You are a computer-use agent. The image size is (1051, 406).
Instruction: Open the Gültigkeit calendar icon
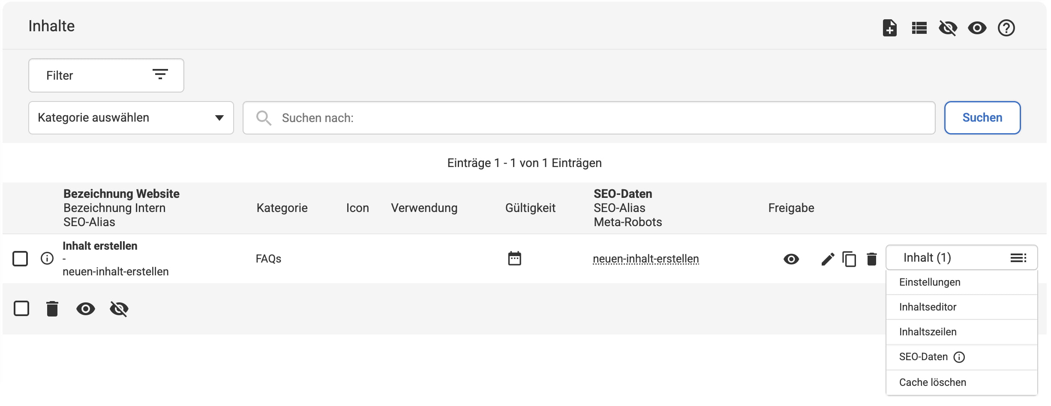(x=514, y=258)
